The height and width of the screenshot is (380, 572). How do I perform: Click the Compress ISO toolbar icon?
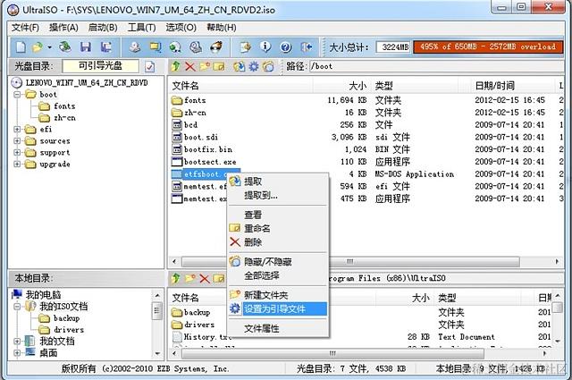click(x=156, y=47)
